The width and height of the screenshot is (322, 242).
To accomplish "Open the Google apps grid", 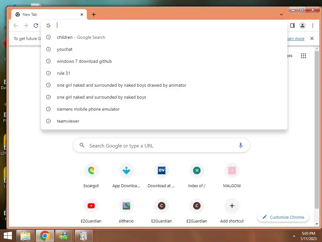I will (x=303, y=56).
